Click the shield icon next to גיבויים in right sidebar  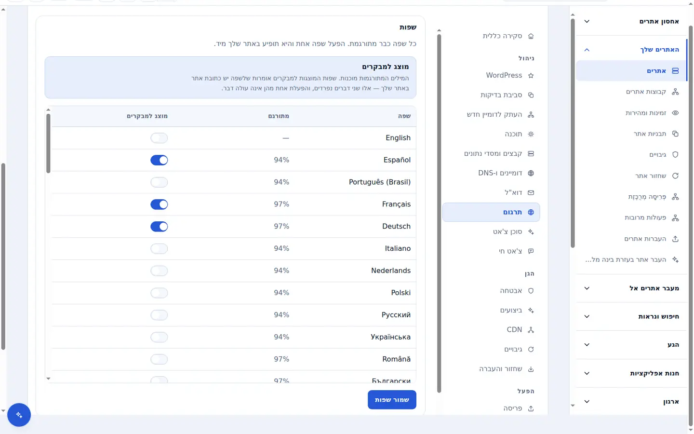pyautogui.click(x=675, y=155)
